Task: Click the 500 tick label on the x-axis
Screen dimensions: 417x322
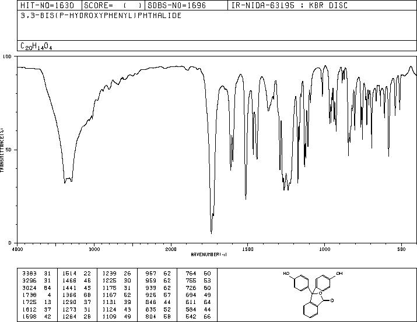Action: point(402,249)
